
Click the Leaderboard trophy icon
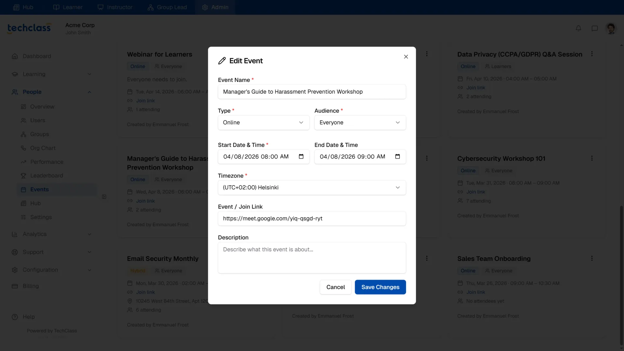point(23,175)
